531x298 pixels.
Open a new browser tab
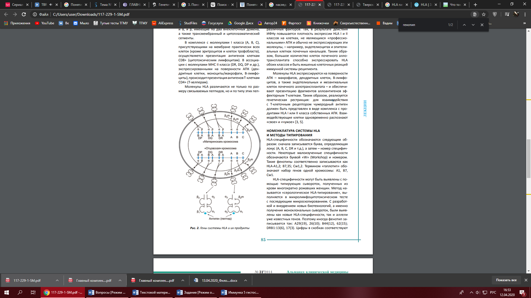click(x=475, y=5)
